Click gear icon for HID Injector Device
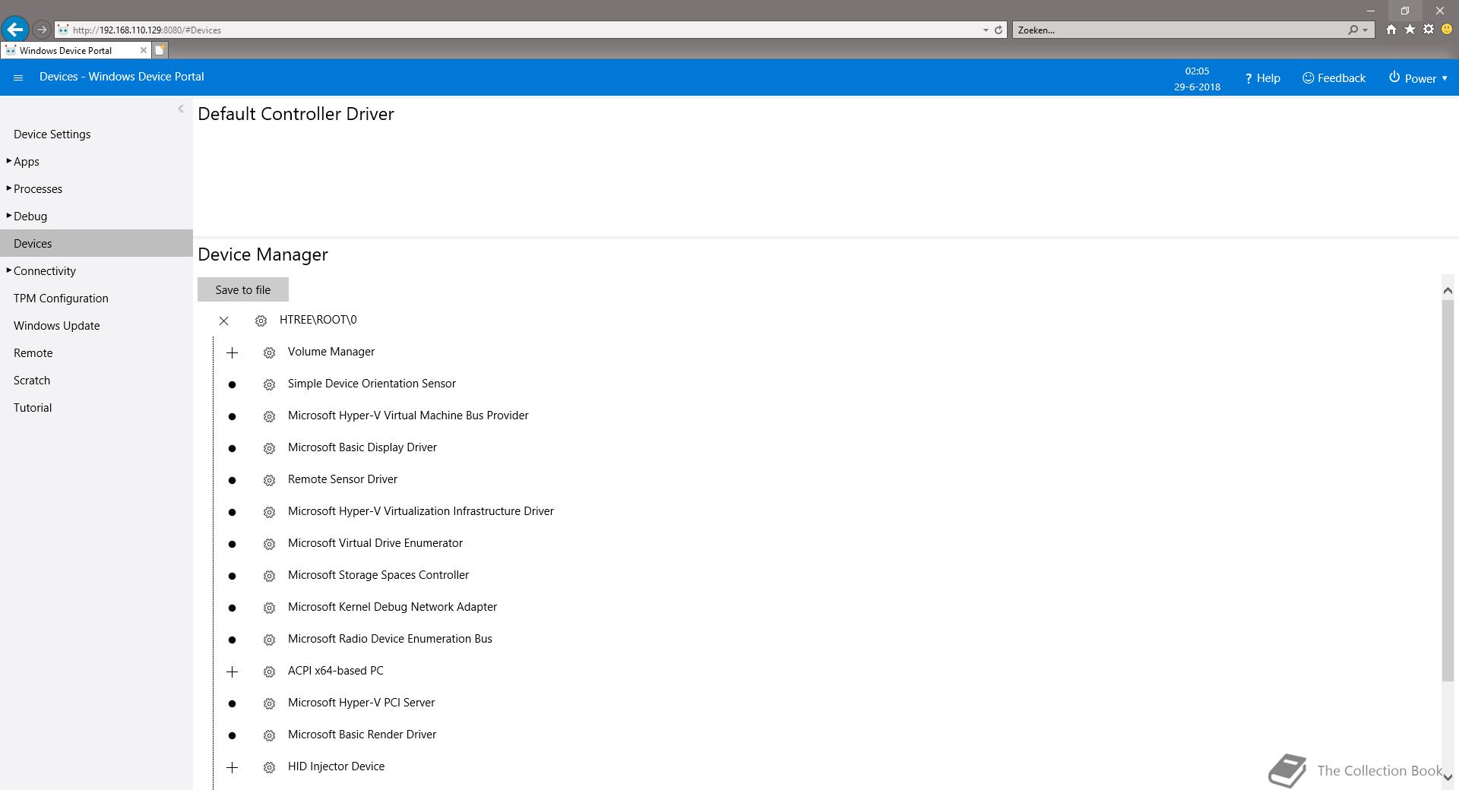Image resolution: width=1459 pixels, height=790 pixels. 269,767
